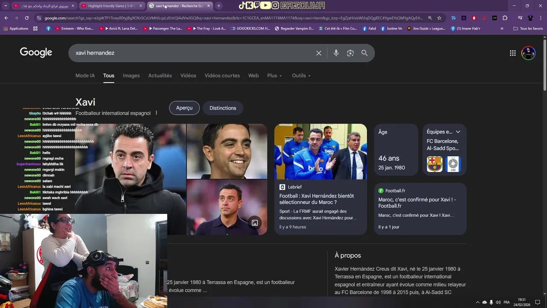Open the Jinx Guide :: League bookmark
547x308 pixels.
[x=426, y=29]
